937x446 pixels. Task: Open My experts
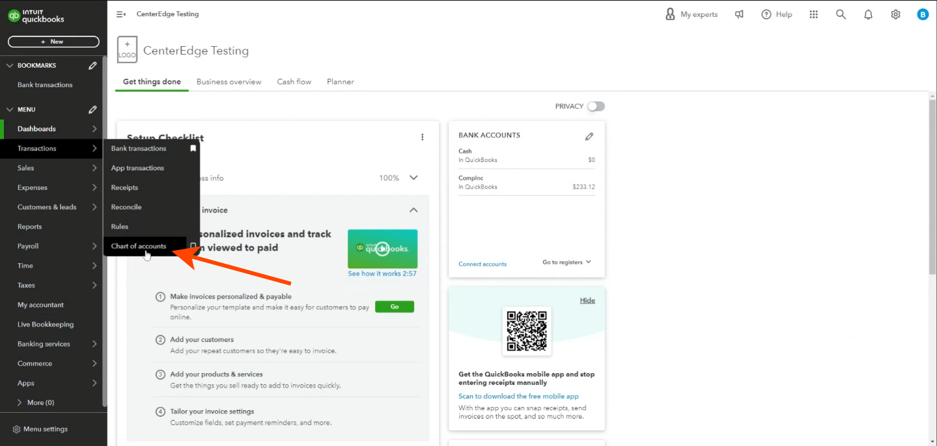point(691,14)
